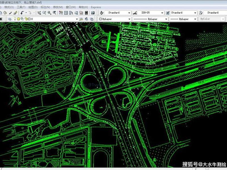
Task: Click the copy/paste clipboard icon
Action: pos(5,13)
